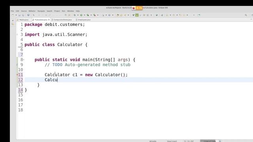This screenshot has height=142, width=253.
Task: Click the toolbar Search flashlight icon
Action: coord(125,15)
